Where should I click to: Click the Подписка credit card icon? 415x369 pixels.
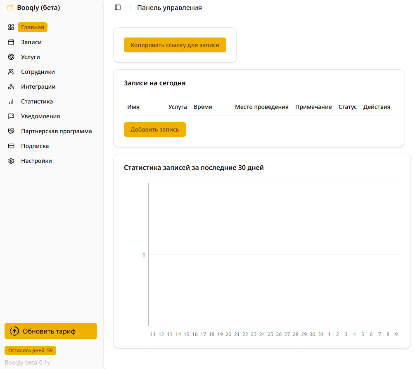coord(11,146)
